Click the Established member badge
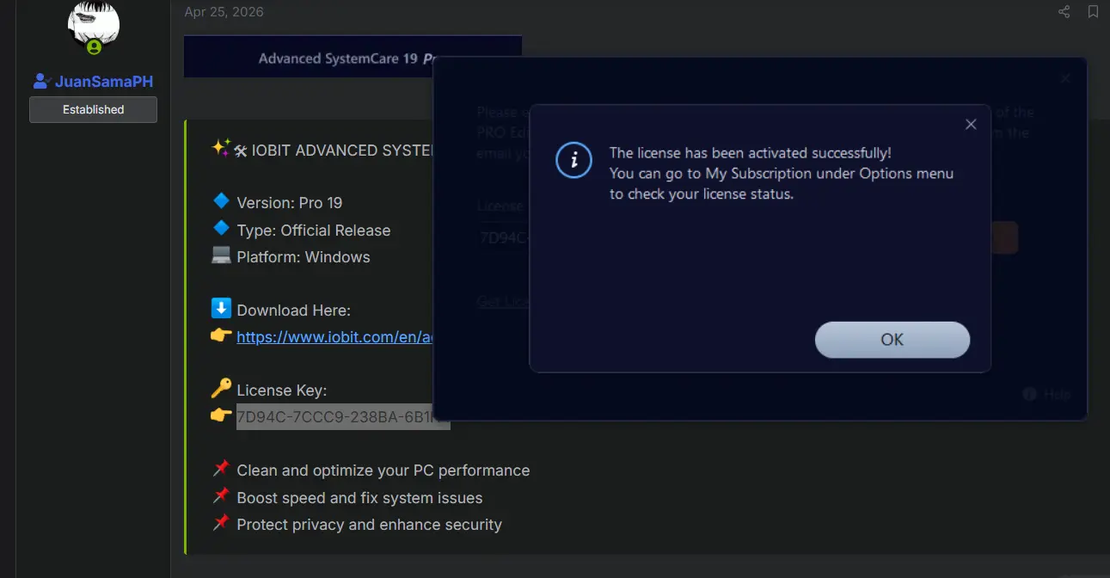 pyautogui.click(x=93, y=109)
